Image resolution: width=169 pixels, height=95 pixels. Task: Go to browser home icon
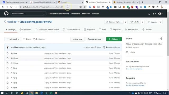16,7
